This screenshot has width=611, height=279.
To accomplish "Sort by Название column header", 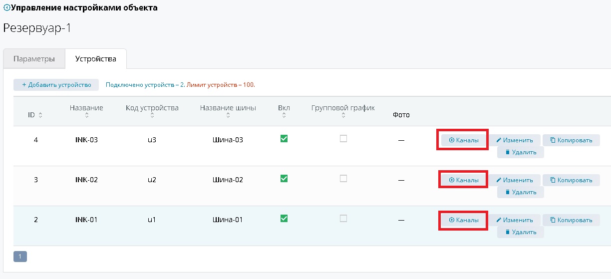I will 86,108.
